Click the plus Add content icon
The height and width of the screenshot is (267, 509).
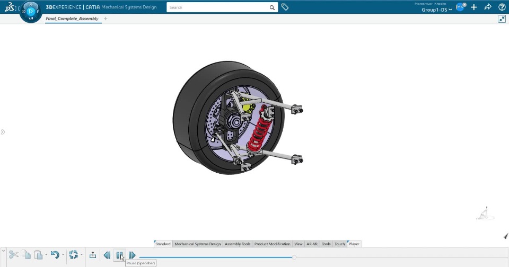(x=474, y=7)
